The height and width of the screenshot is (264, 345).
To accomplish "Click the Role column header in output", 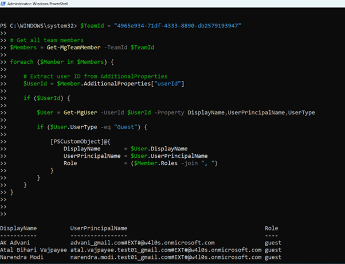I will pyautogui.click(x=271, y=228).
